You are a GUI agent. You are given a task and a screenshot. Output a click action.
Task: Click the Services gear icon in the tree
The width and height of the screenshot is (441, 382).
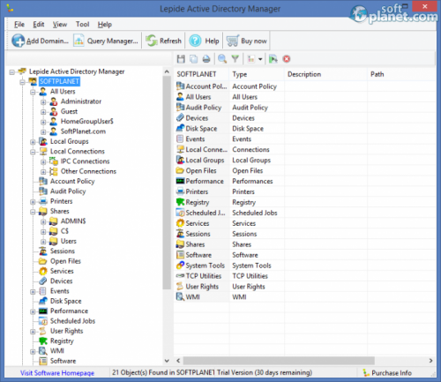[43, 271]
